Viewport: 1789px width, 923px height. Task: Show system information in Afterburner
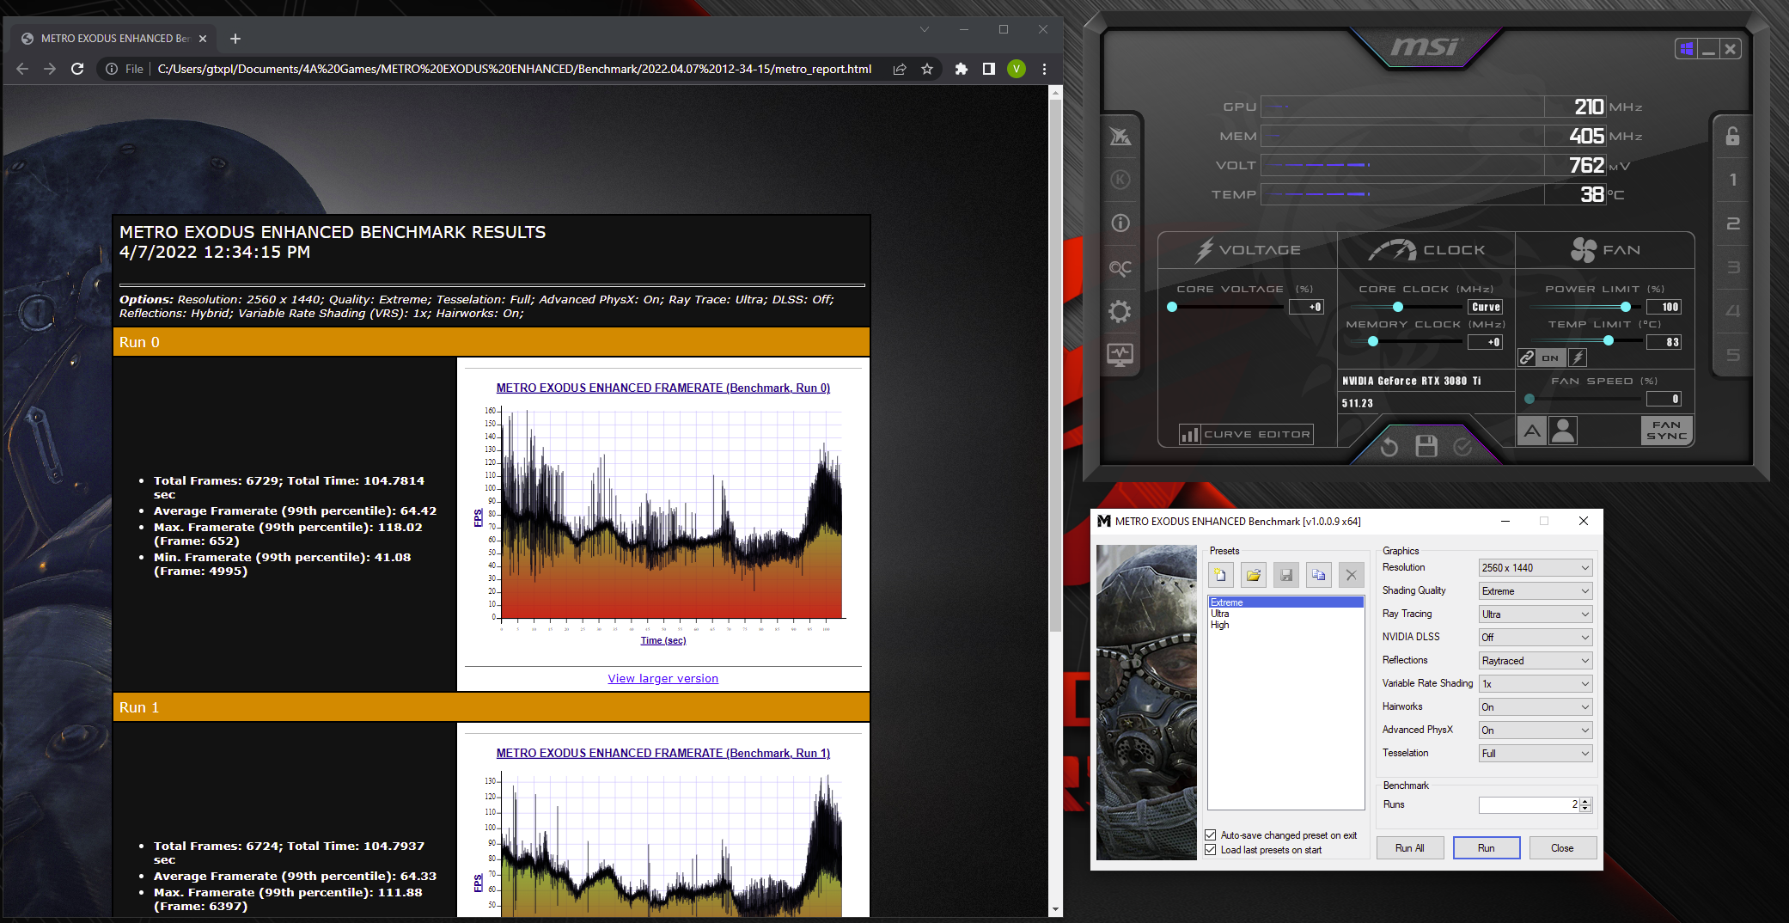coord(1120,223)
